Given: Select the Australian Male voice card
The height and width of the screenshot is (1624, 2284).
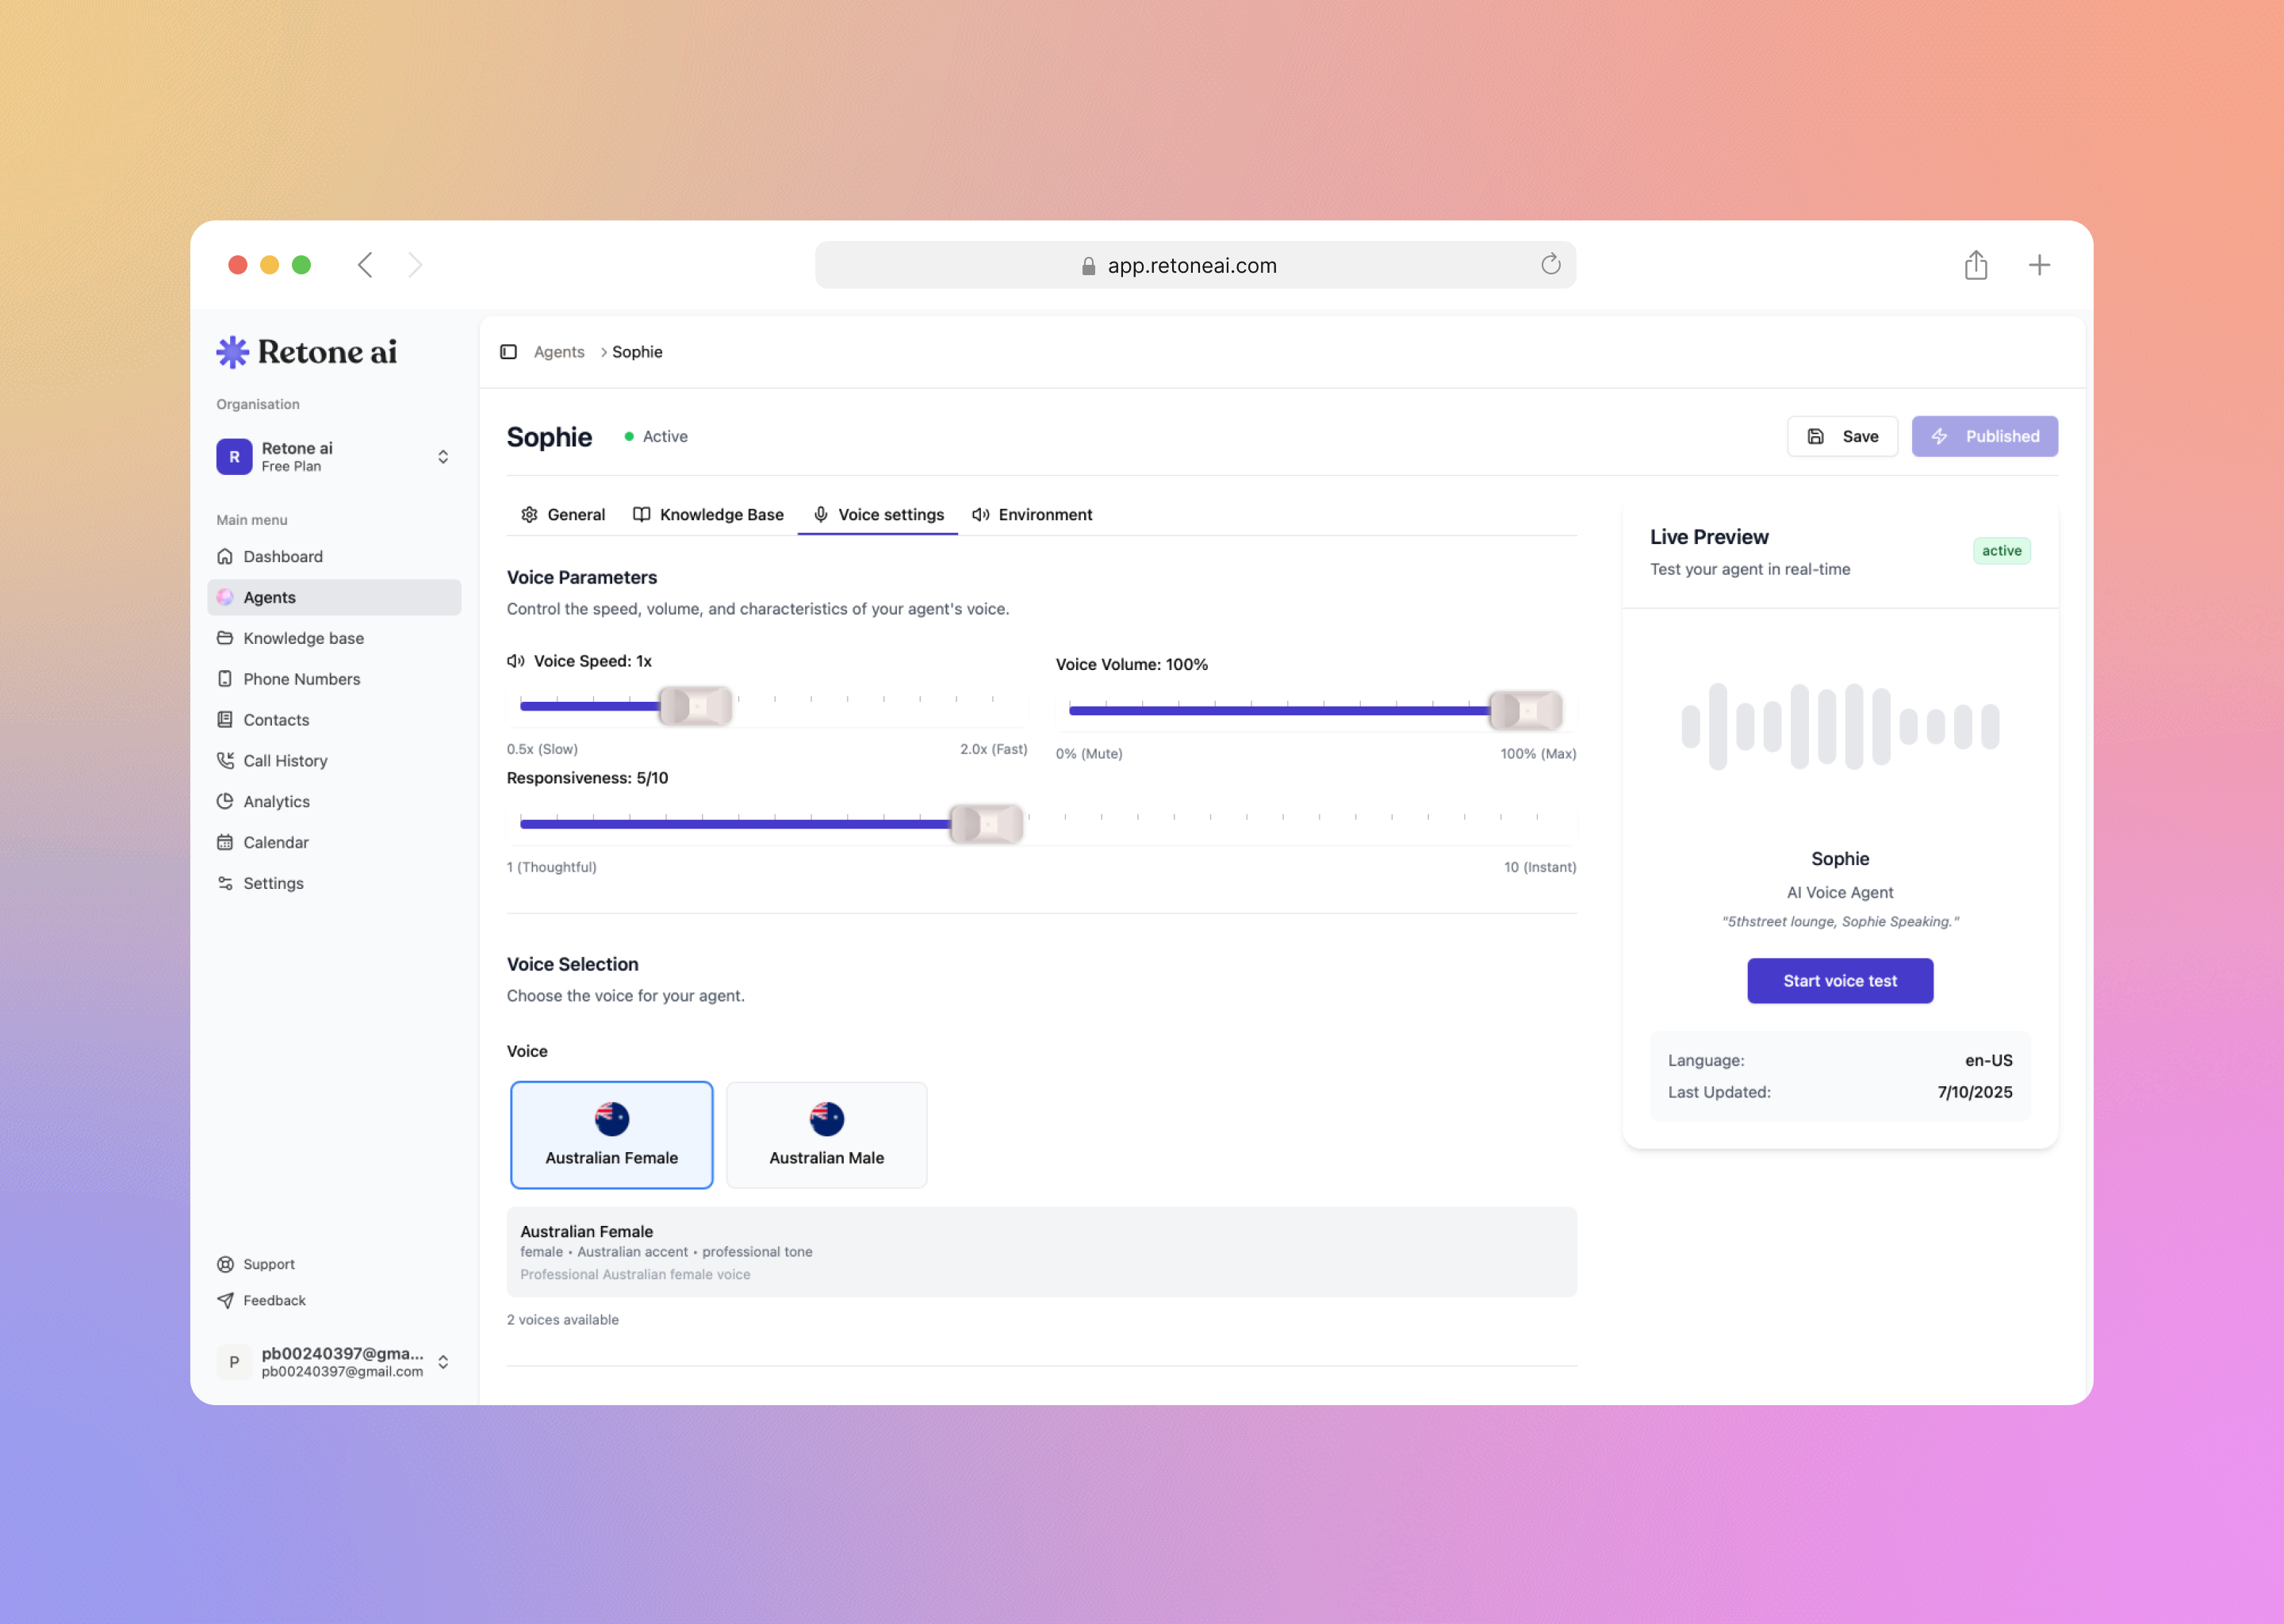Looking at the screenshot, I should 826,1135.
